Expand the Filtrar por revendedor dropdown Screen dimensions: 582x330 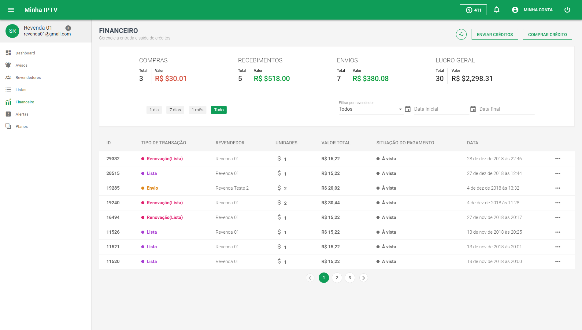(371, 109)
